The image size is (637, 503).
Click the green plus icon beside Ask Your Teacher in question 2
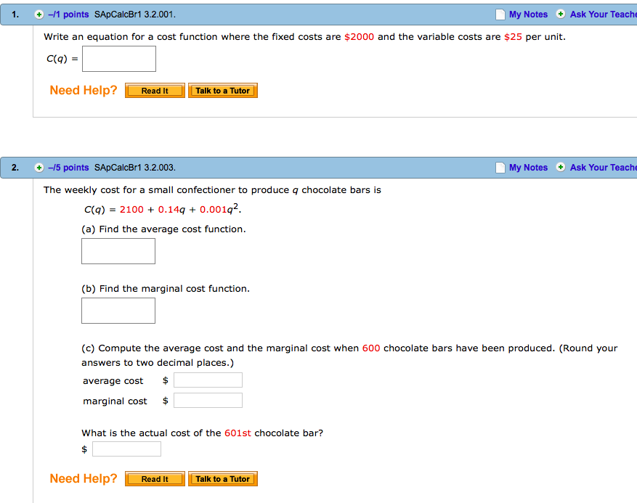click(x=560, y=167)
